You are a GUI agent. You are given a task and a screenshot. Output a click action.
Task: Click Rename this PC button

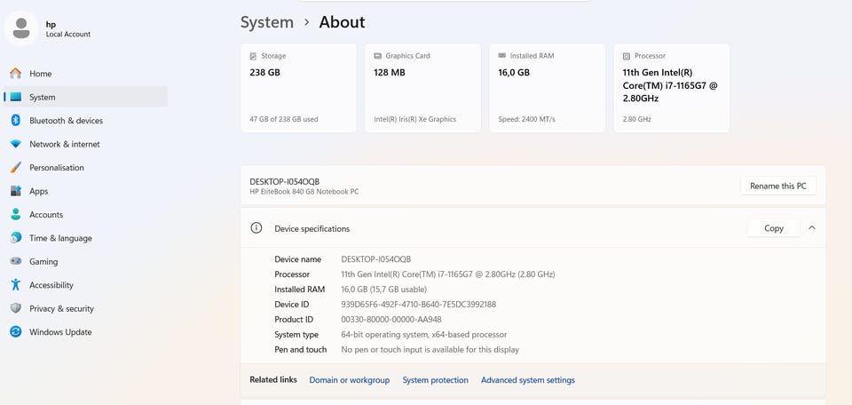coord(778,186)
